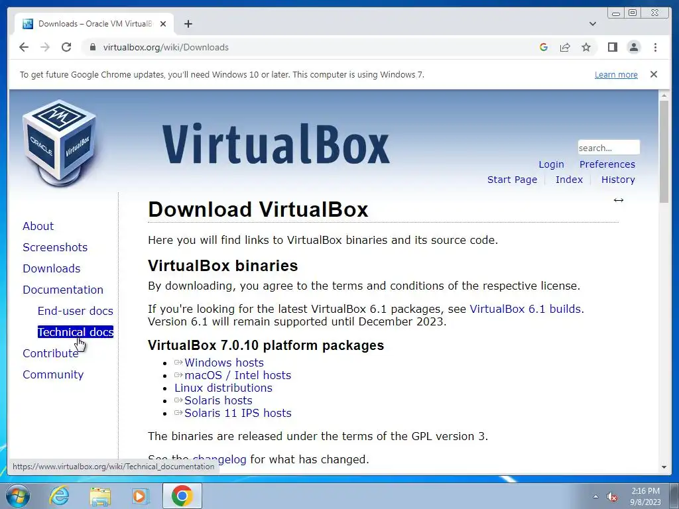
Task: Click the address bar URL text
Action: (x=166, y=47)
